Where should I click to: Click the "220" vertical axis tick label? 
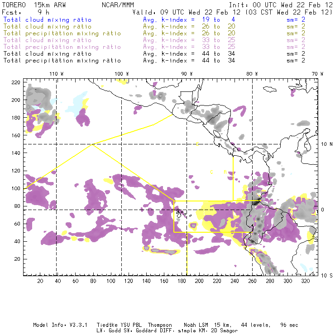click(x=16, y=82)
